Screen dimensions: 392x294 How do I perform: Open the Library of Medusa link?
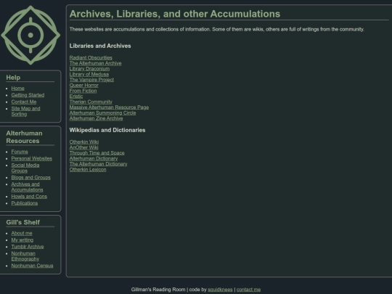89,74
